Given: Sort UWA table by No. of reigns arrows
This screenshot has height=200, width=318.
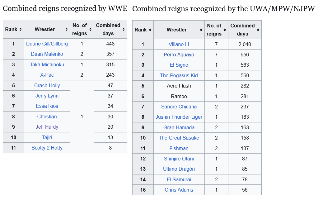Looking at the screenshot, I should pos(225,30).
